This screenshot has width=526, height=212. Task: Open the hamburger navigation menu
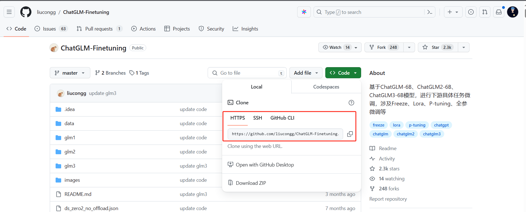(9, 12)
